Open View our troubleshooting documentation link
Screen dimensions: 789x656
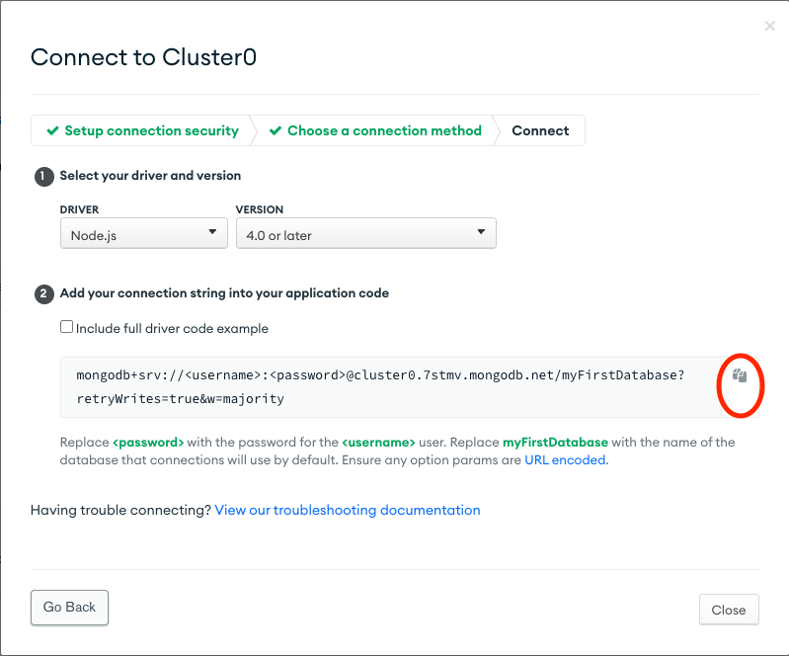pyautogui.click(x=348, y=510)
